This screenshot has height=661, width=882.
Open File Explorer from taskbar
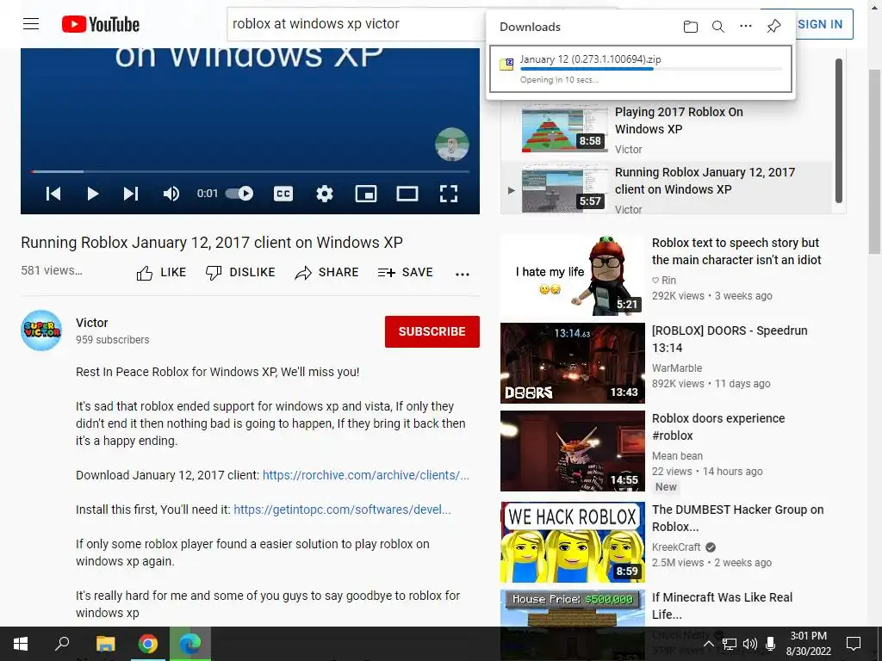[x=105, y=644]
